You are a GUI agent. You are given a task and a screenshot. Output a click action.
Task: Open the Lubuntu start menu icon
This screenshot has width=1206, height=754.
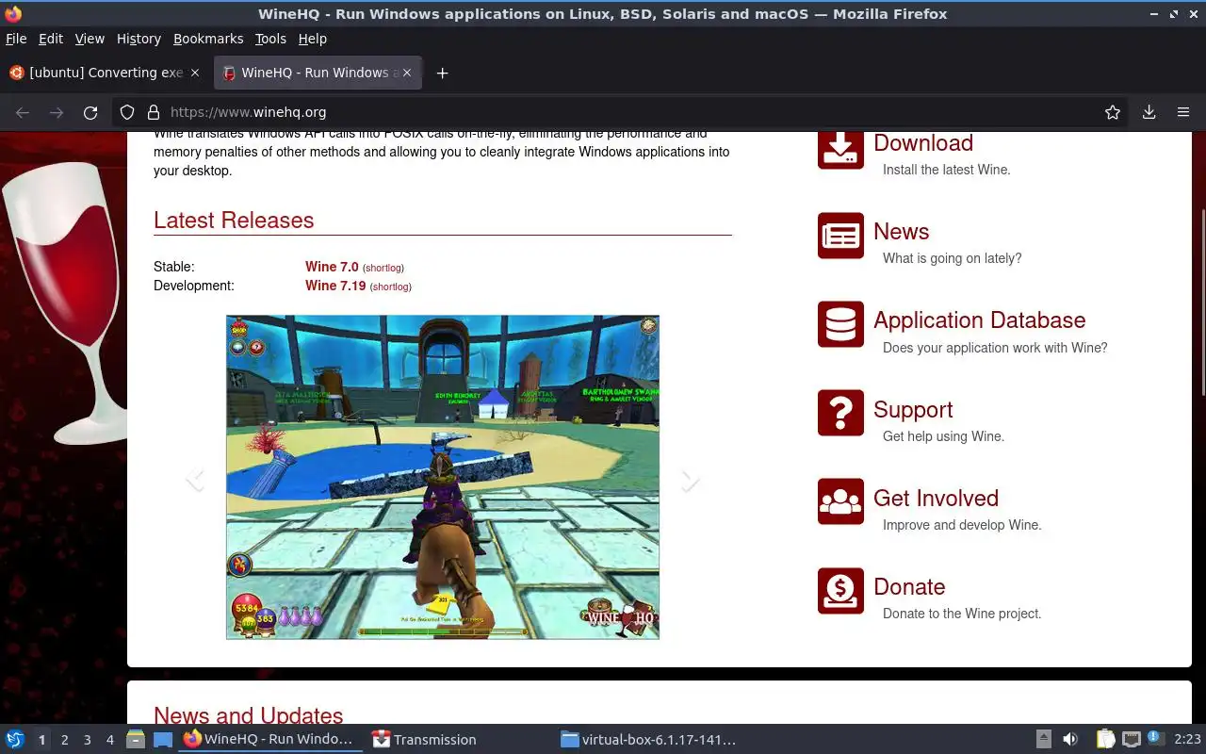(x=15, y=740)
